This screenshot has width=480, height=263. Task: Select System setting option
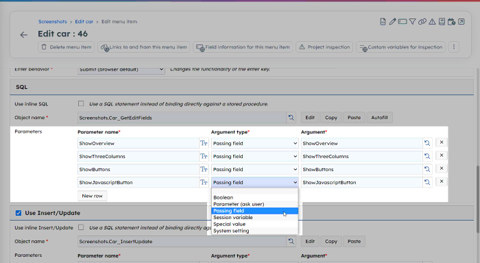254,231
